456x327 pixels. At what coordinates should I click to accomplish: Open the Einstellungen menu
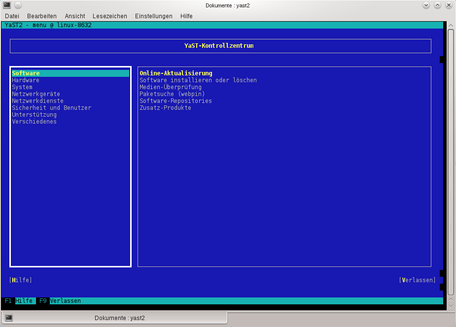(x=154, y=16)
